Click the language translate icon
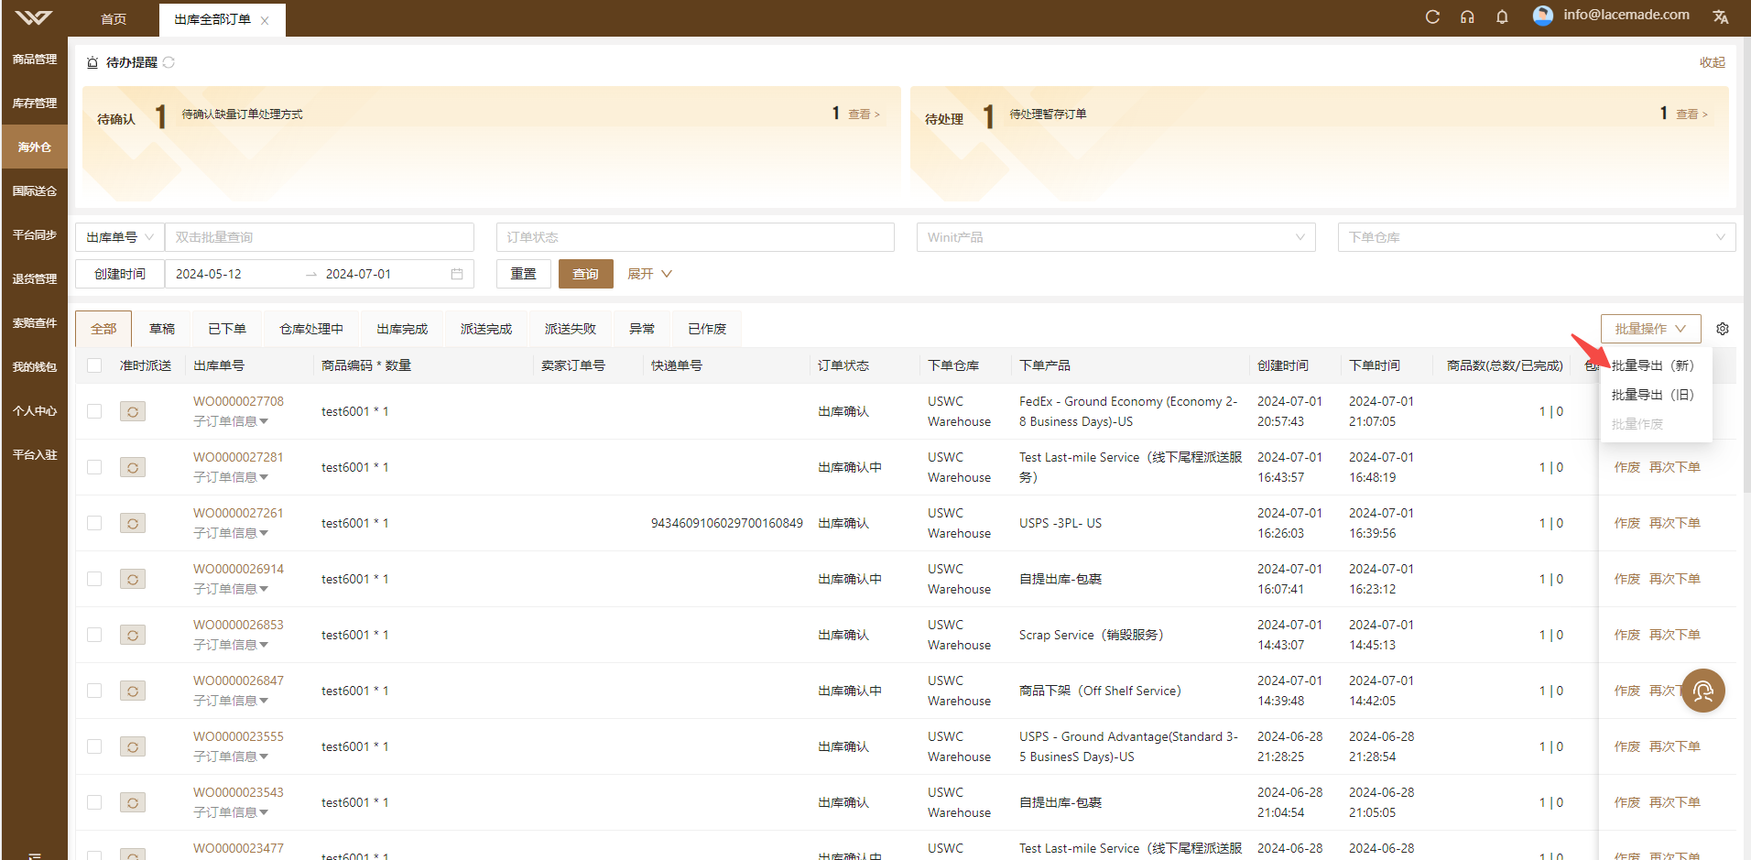This screenshot has width=1751, height=860. pos(1721,16)
